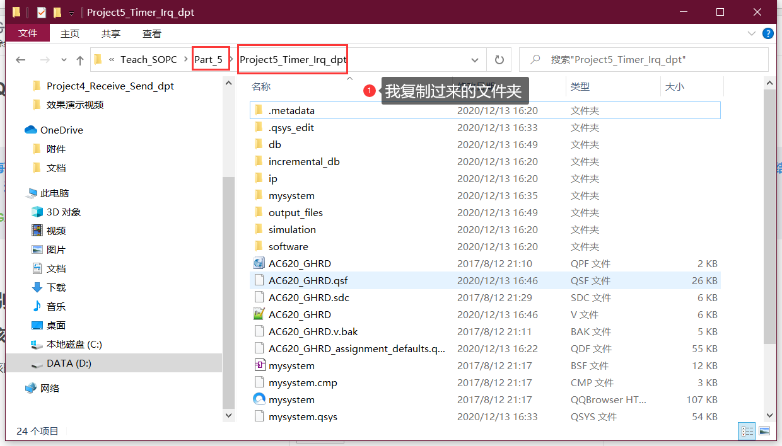Expand the address bar history dropdown
The width and height of the screenshot is (782, 446).
[475, 59]
